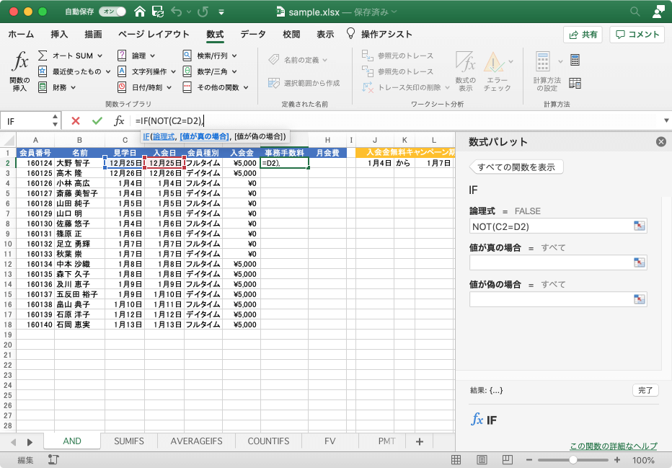Add a new sheet with plus button
Image resolution: width=672 pixels, height=468 pixels.
[x=420, y=441]
